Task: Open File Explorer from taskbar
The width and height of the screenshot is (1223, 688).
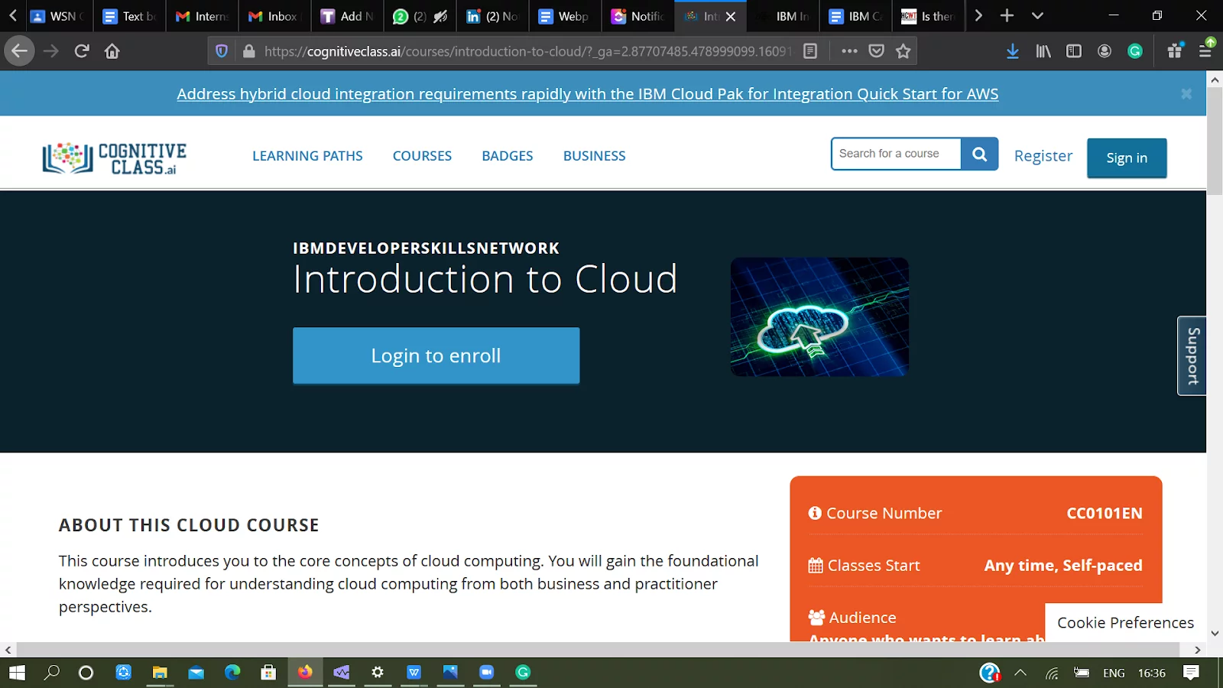Action: [160, 673]
